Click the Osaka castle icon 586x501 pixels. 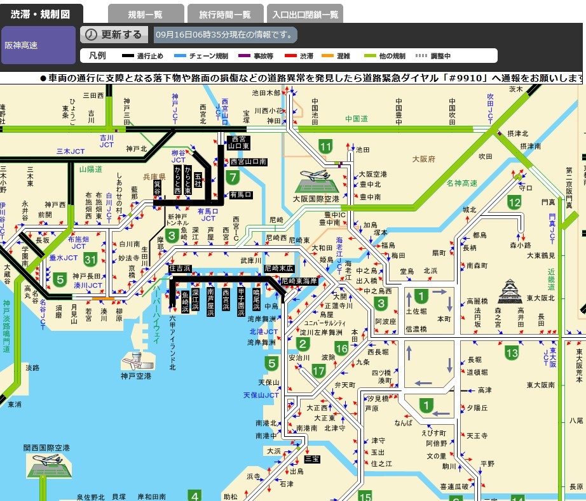pos(512,293)
